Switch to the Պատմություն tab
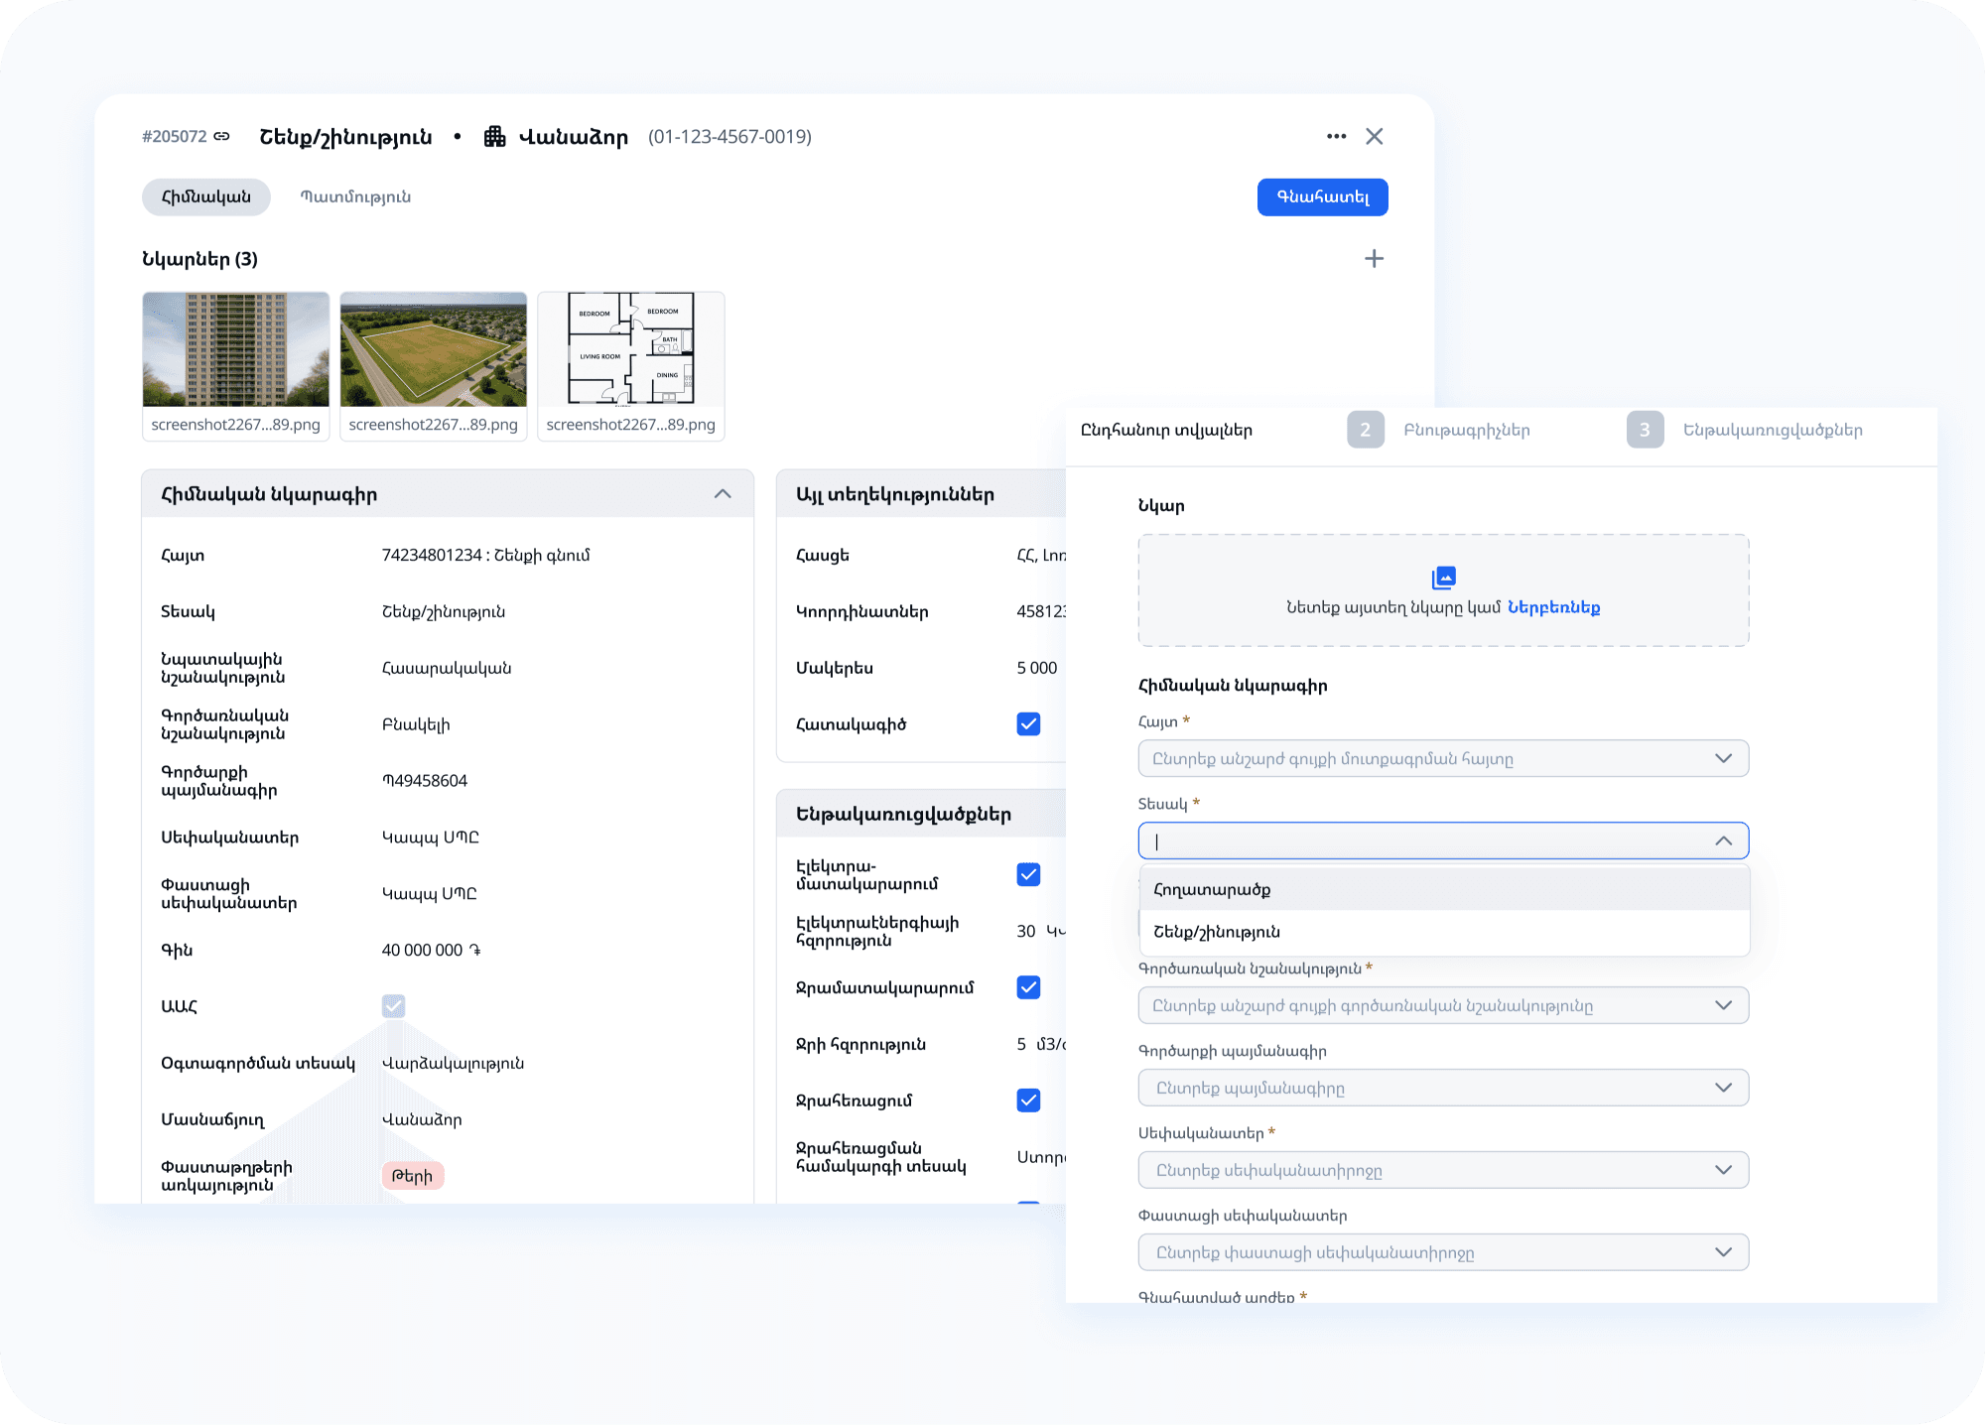Viewport: 1985px width, 1425px height. 355,196
